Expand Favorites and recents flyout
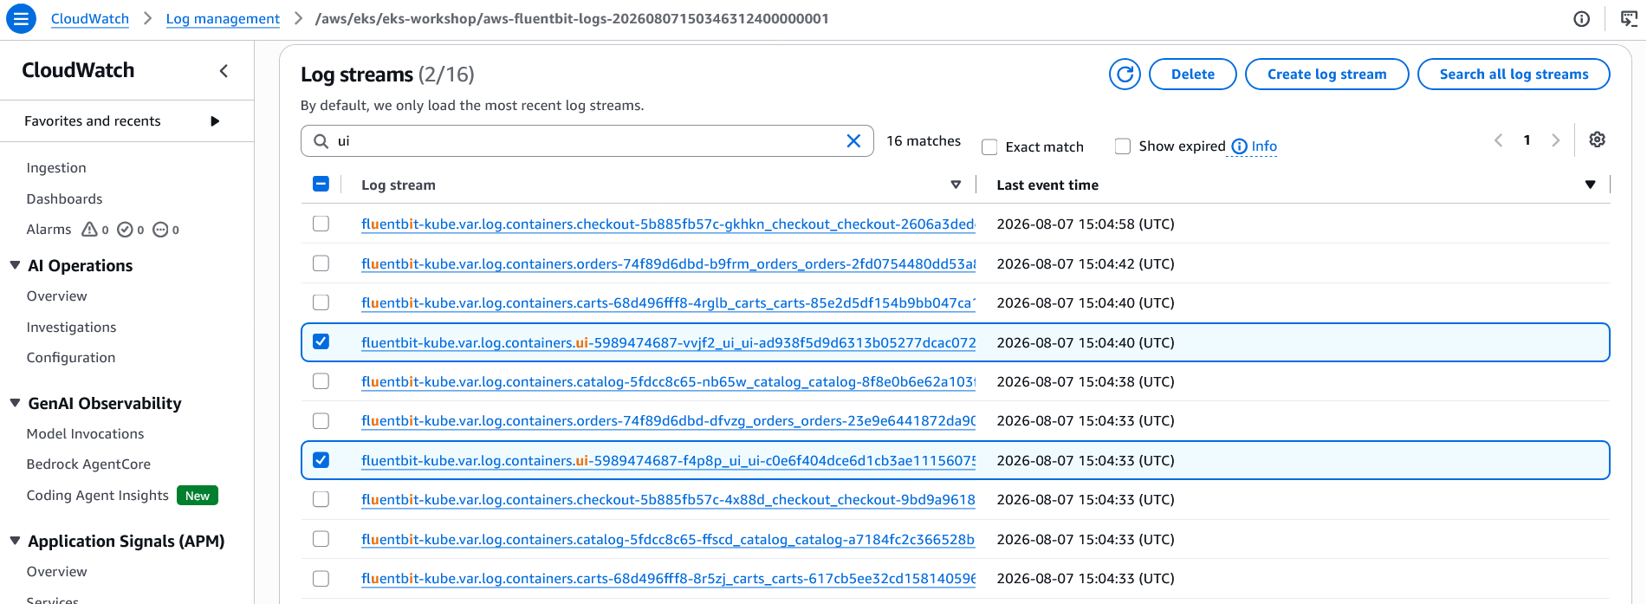 (215, 121)
